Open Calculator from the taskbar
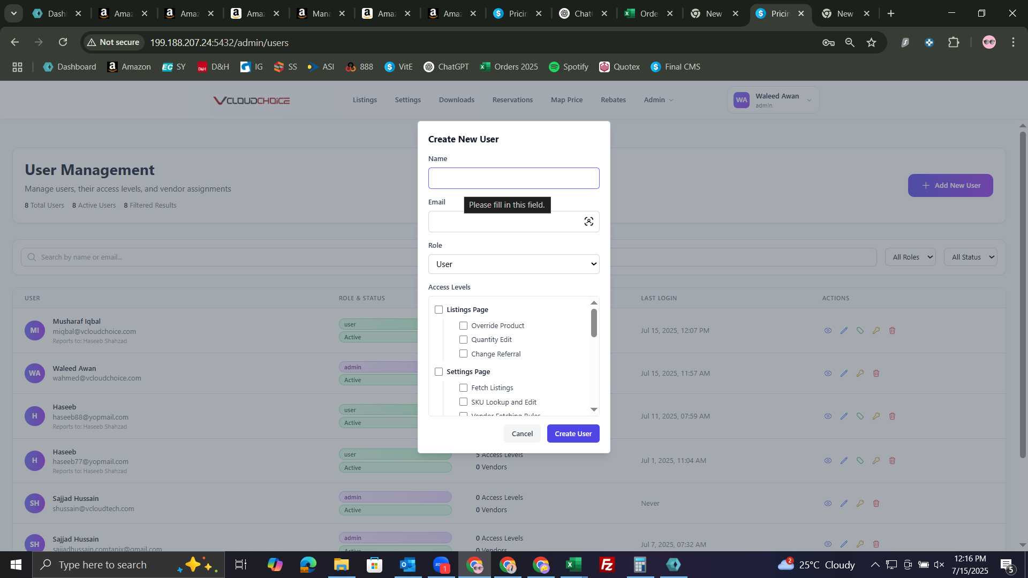 [640, 565]
